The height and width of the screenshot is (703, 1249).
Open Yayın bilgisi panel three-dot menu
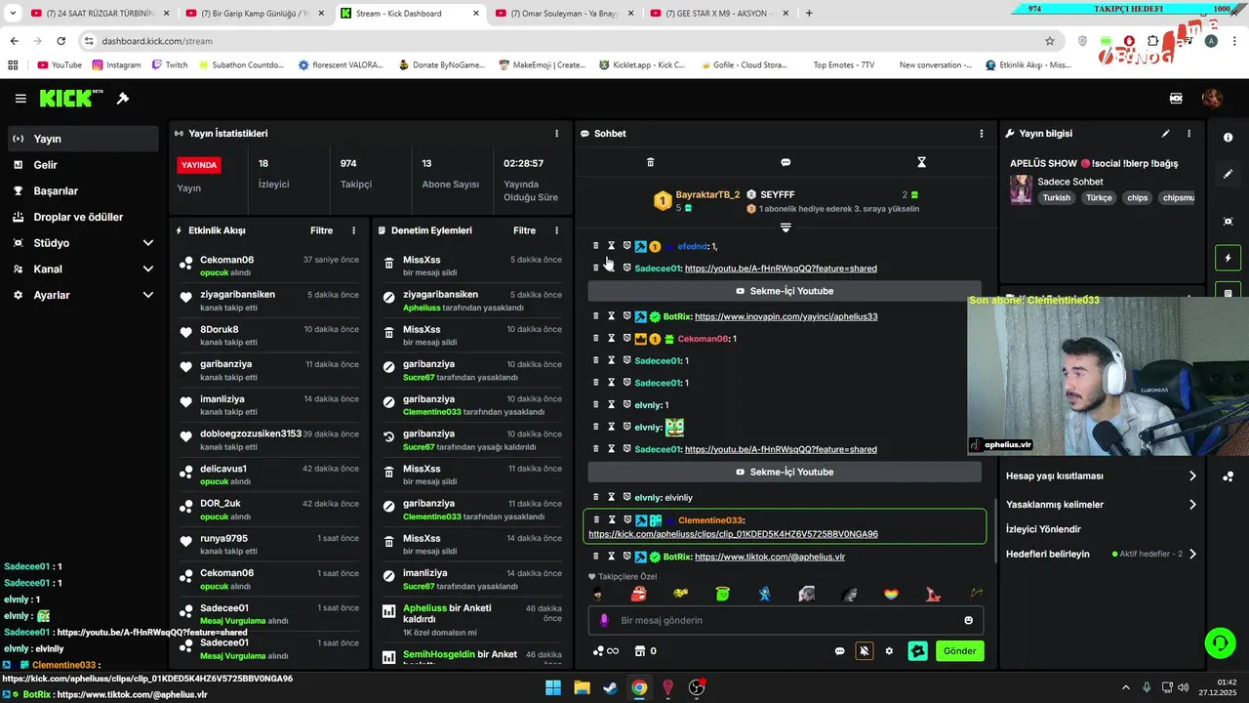1189,134
